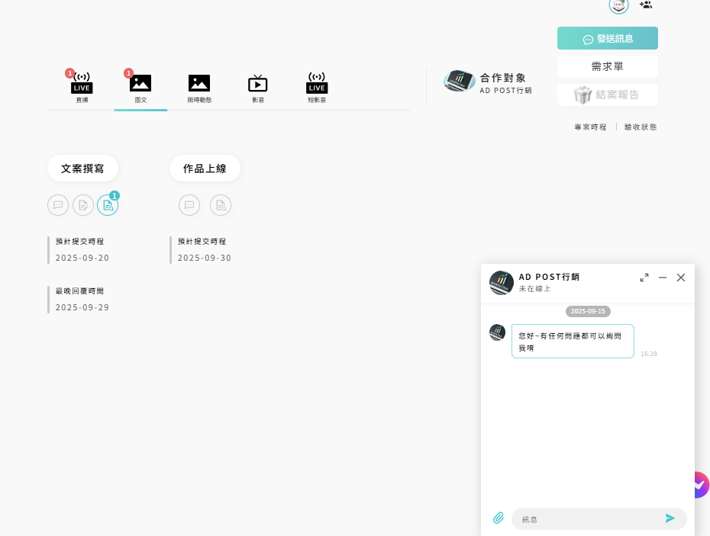
Task: Open the 直播 LIVE tab
Action: coord(82,88)
